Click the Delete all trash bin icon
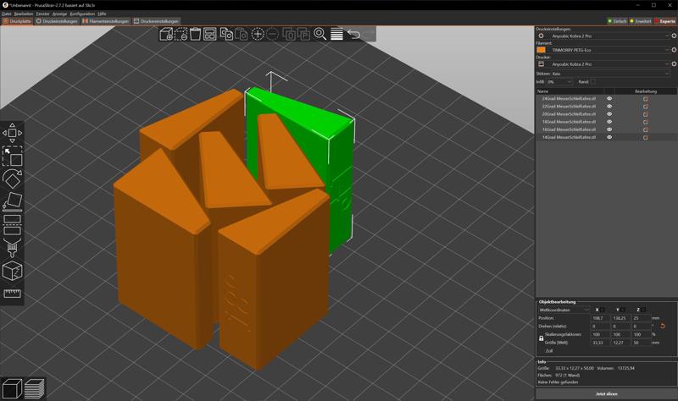This screenshot has height=401, width=678. click(196, 34)
